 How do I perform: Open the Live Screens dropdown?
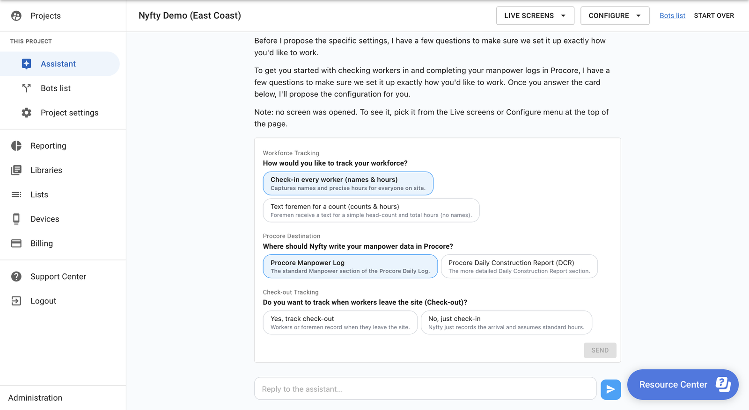pyautogui.click(x=535, y=16)
